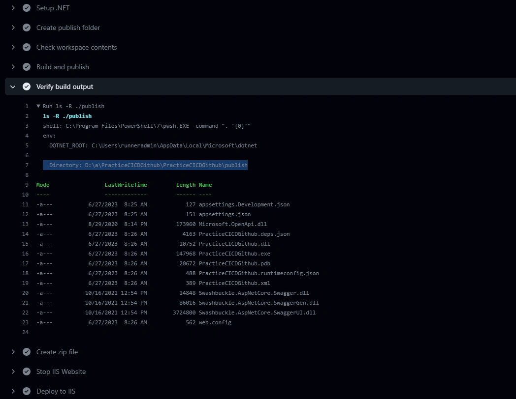The image size is (516, 399).
Task: Click the checkmark icon beside Verify build output
Action: pyautogui.click(x=27, y=86)
